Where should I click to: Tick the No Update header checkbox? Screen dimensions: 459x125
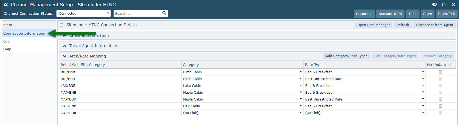point(449,65)
